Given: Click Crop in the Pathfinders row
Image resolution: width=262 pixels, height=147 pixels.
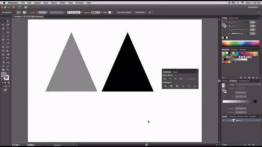Looking at the screenshot, I should point(183,86).
